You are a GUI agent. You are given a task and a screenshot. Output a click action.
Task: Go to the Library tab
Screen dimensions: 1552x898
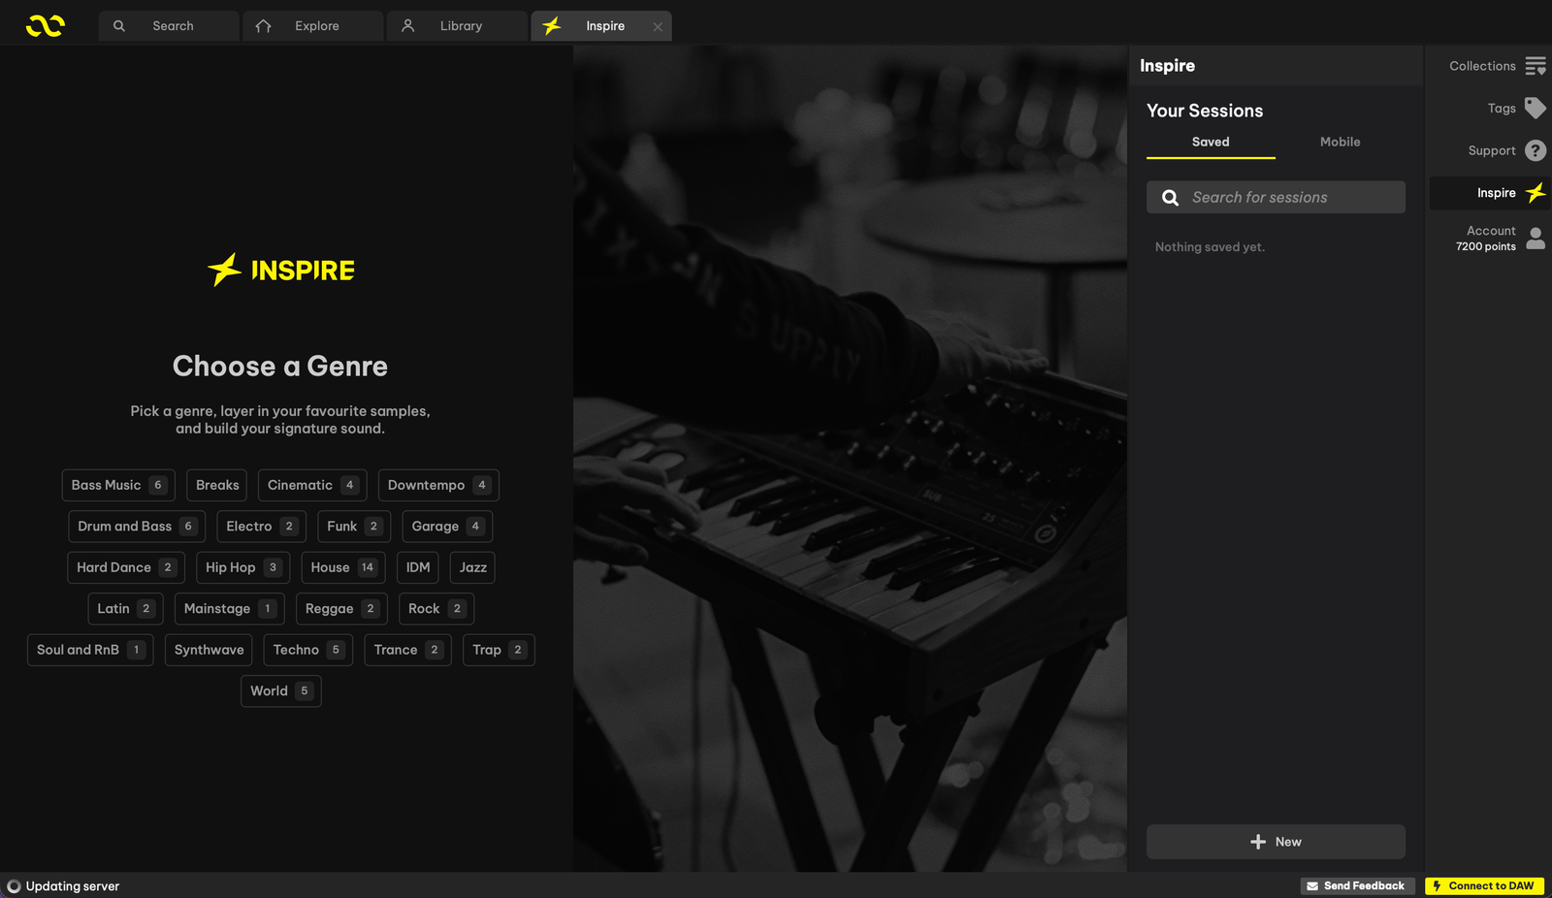click(457, 26)
